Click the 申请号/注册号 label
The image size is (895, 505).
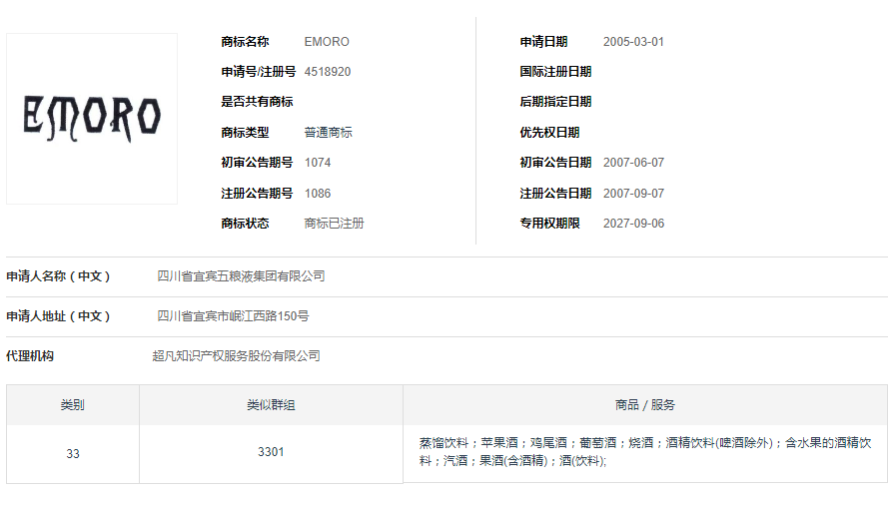point(258,72)
